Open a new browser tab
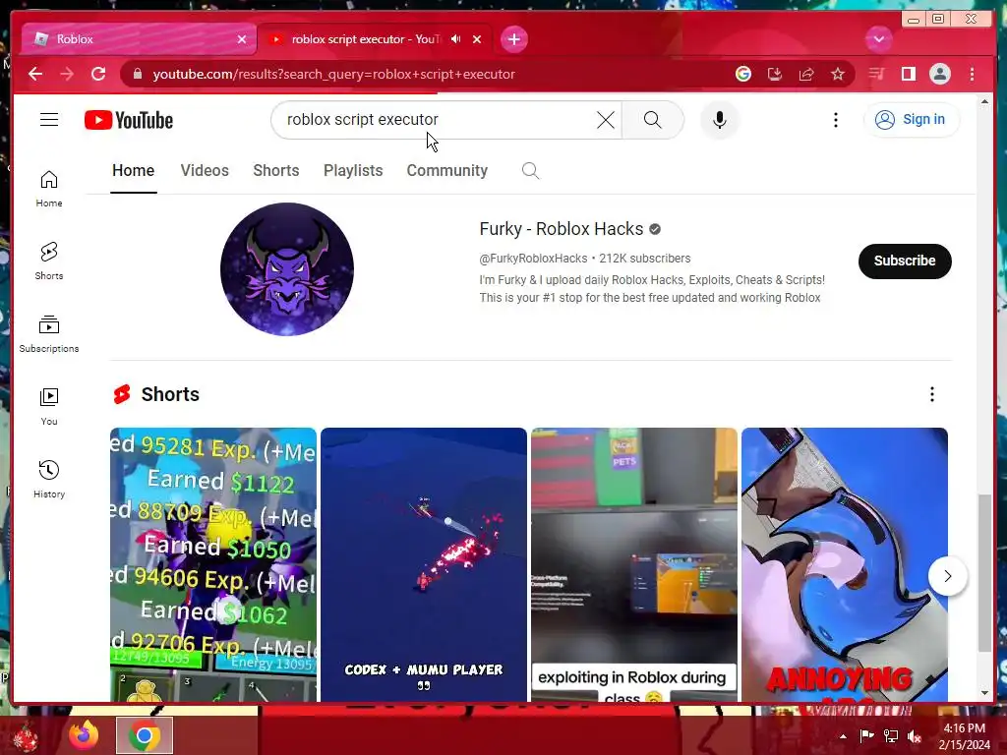The width and height of the screenshot is (1007, 755). [513, 39]
